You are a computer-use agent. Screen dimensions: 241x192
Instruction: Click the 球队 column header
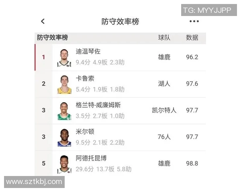point(164,38)
